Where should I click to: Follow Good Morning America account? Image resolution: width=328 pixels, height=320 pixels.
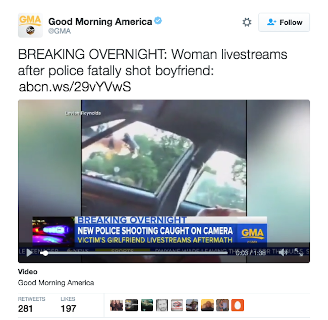click(x=284, y=22)
